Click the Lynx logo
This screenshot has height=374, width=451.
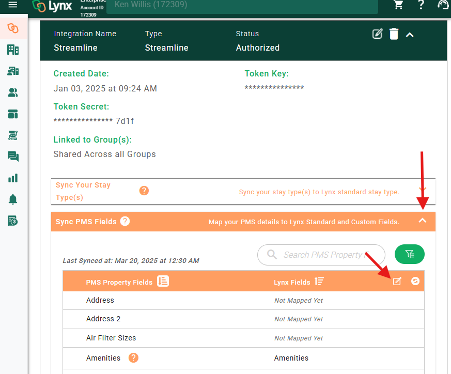(x=52, y=6)
